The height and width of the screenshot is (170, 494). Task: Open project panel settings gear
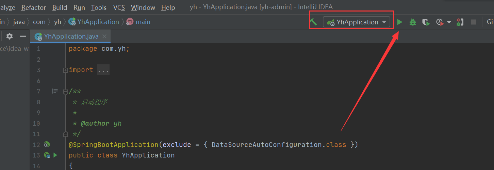coord(10,36)
